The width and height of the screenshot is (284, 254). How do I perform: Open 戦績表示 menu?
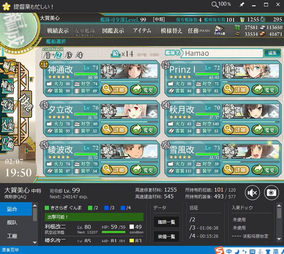click(58, 31)
